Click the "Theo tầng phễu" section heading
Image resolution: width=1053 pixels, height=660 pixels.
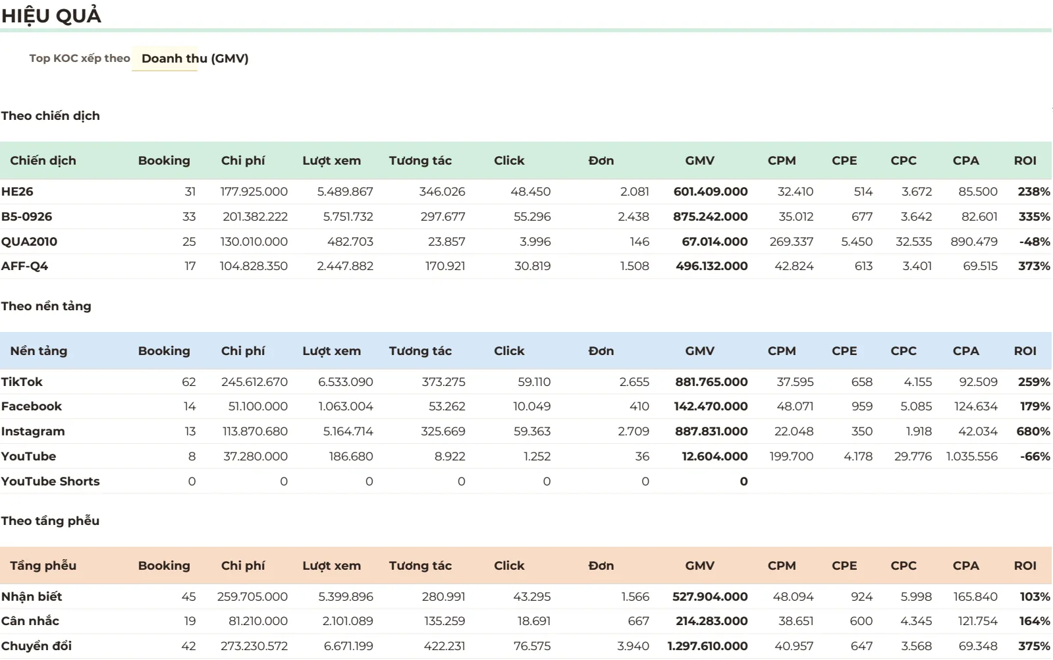50,521
